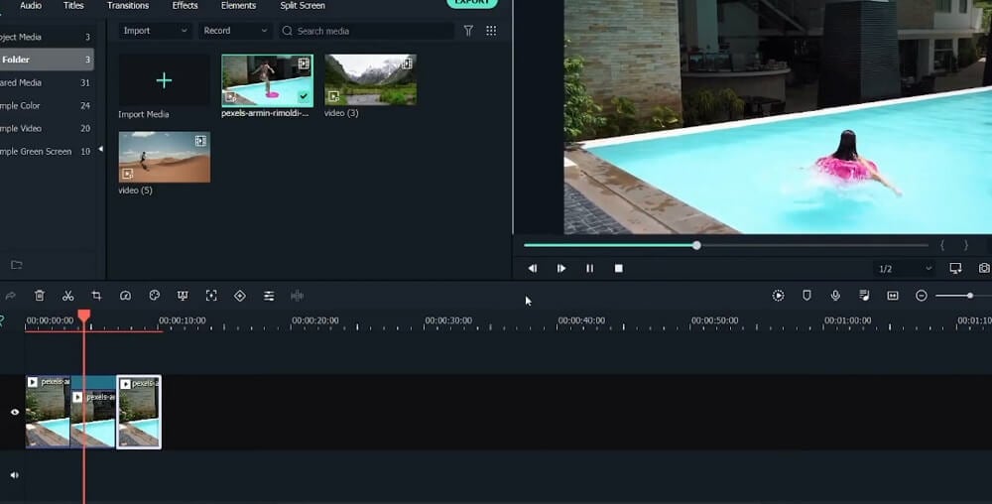Open the 1/2 preview quality dropdown
The height and width of the screenshot is (504, 992).
click(x=905, y=269)
